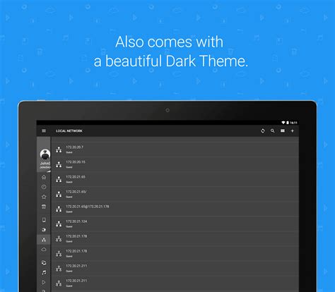Open entry 172.20.21.65@172.20.21.178
The height and width of the screenshot is (292, 335).
[175, 209]
